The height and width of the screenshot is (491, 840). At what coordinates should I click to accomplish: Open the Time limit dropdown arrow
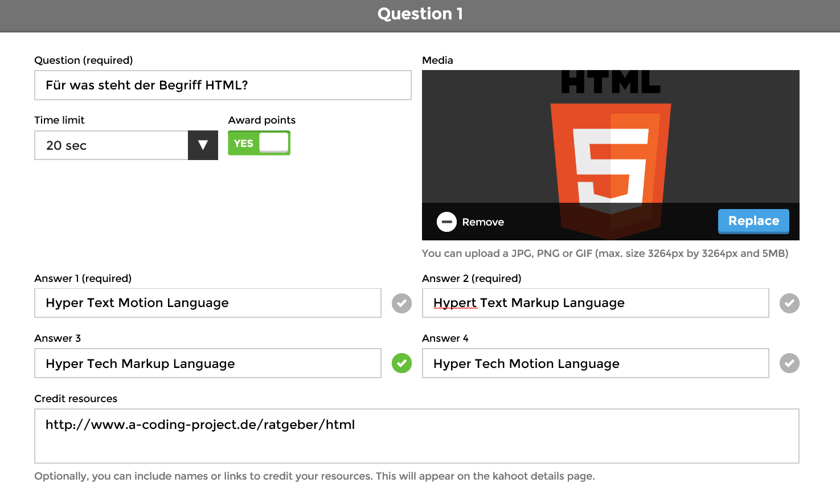coord(203,145)
